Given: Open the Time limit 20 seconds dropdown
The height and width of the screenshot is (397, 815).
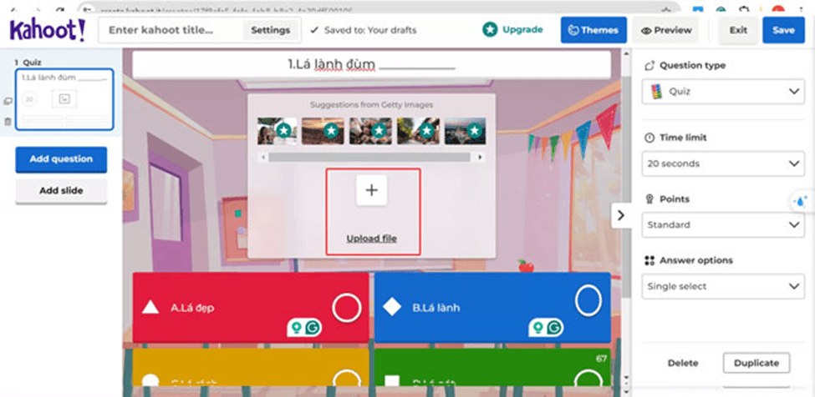Looking at the screenshot, I should (723, 163).
